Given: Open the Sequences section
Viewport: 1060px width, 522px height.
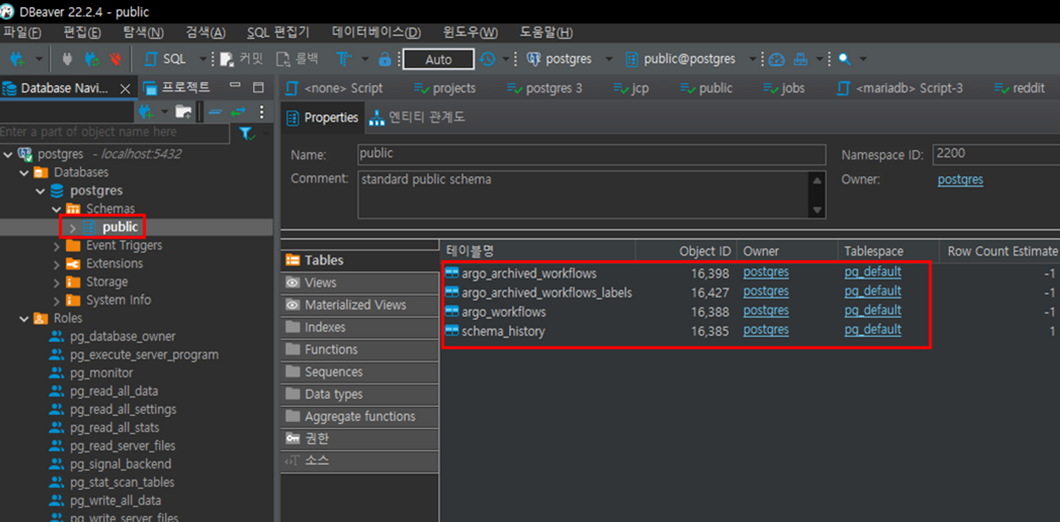Looking at the screenshot, I should click(359, 371).
